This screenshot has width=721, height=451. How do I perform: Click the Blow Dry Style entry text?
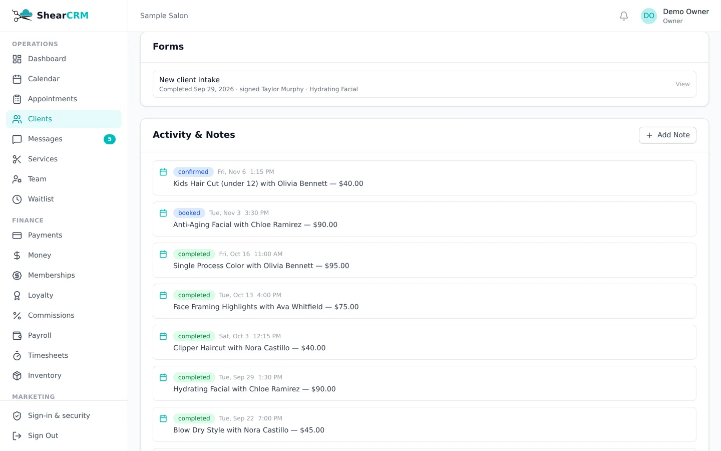[249, 430]
